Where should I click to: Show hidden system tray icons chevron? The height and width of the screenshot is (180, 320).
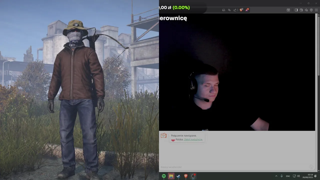pyautogui.click(x=276, y=176)
